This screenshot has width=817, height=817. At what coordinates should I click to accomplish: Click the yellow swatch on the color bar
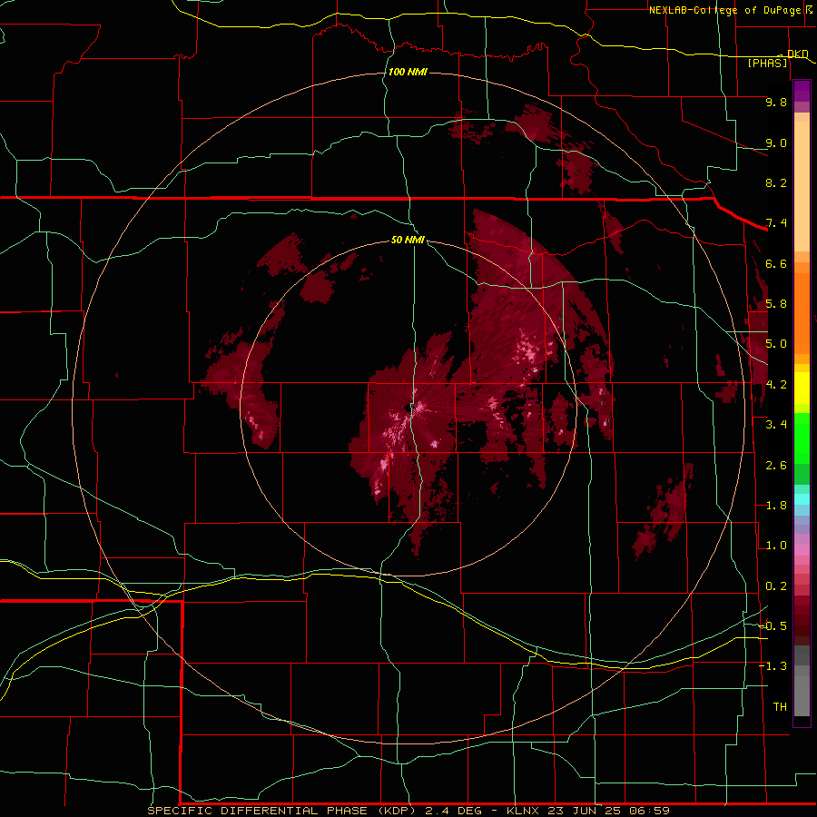click(x=802, y=389)
